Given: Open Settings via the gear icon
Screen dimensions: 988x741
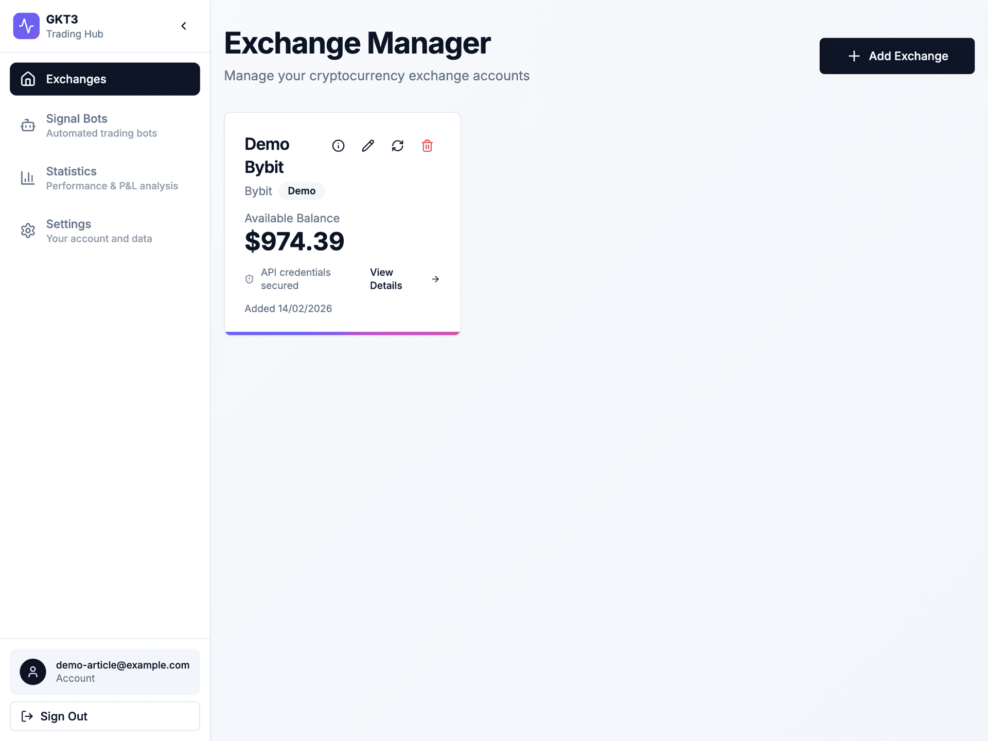Looking at the screenshot, I should 27,231.
